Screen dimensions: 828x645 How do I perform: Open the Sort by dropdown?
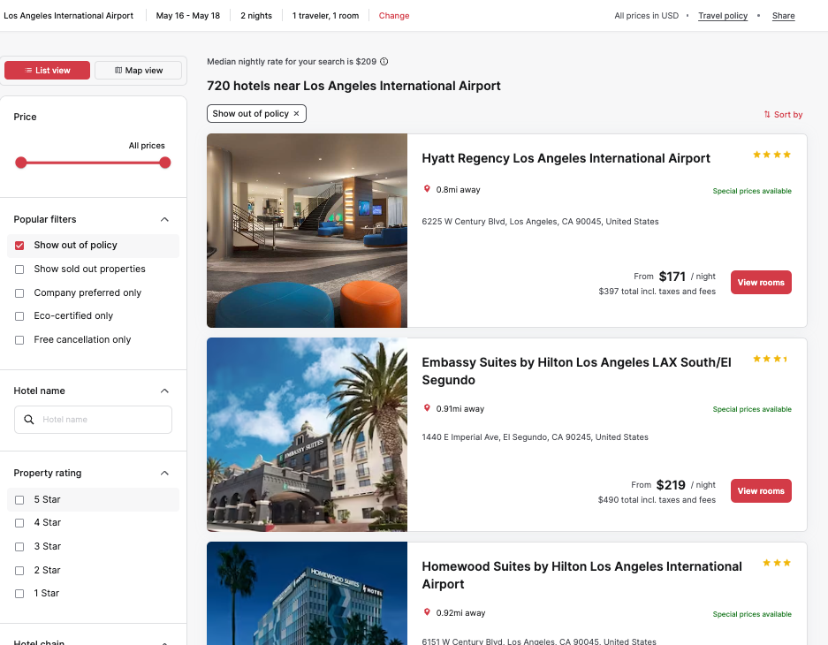783,115
